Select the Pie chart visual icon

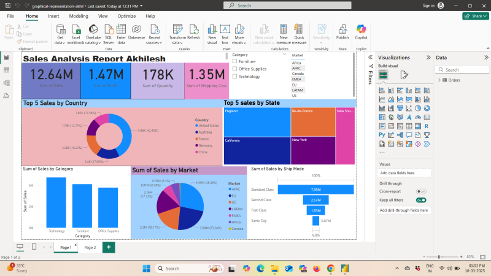(x=418, y=109)
